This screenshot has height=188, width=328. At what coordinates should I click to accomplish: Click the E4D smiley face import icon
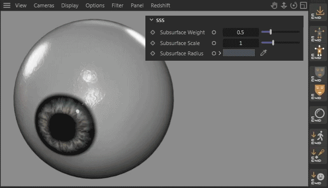[x=318, y=178]
